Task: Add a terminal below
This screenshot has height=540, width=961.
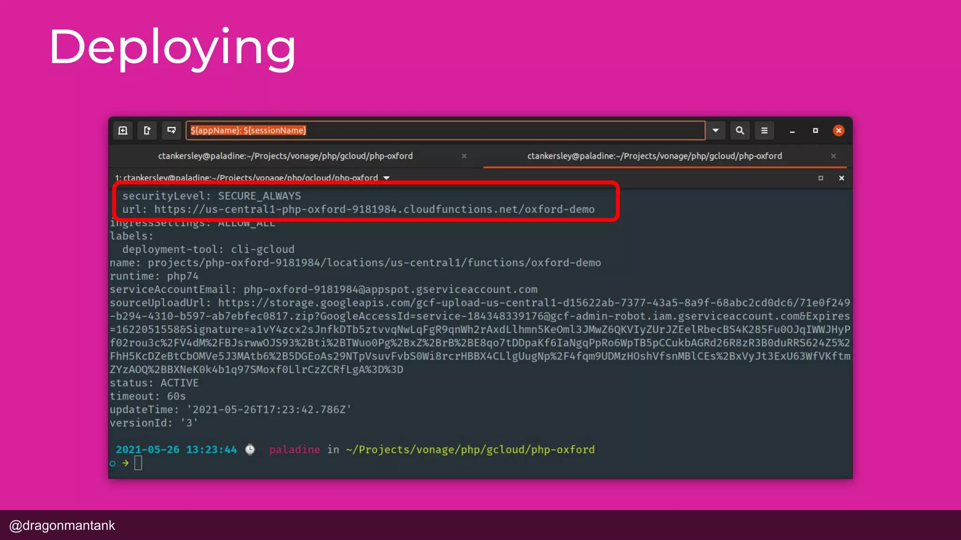Action: 172,130
